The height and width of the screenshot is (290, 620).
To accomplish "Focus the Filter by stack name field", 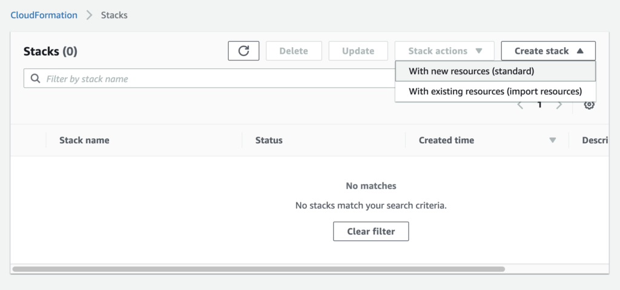I will (209, 79).
